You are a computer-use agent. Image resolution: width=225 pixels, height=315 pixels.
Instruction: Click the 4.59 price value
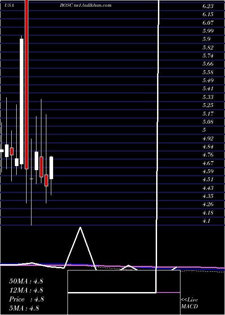coord(208,171)
